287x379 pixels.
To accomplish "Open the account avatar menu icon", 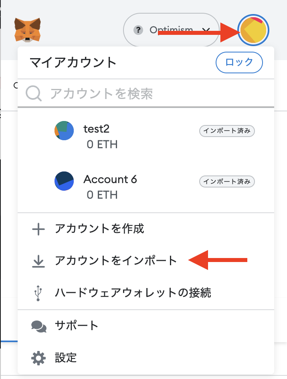I will click(253, 30).
